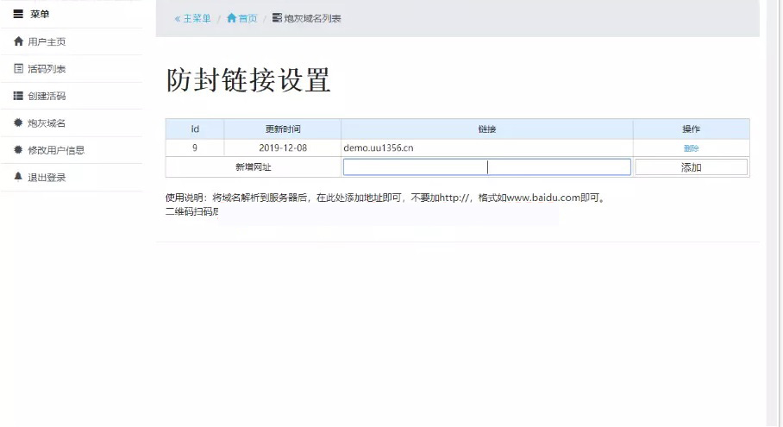Open the 修改用户信息 sidebar menu item

point(55,150)
